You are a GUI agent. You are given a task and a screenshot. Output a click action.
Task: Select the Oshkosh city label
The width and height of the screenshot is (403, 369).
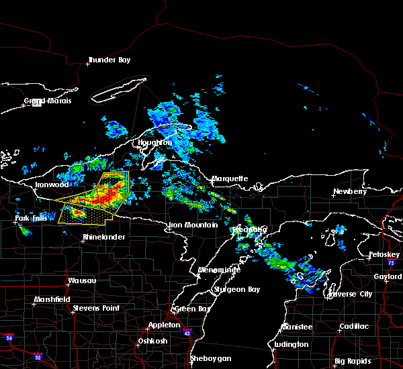click(152, 341)
